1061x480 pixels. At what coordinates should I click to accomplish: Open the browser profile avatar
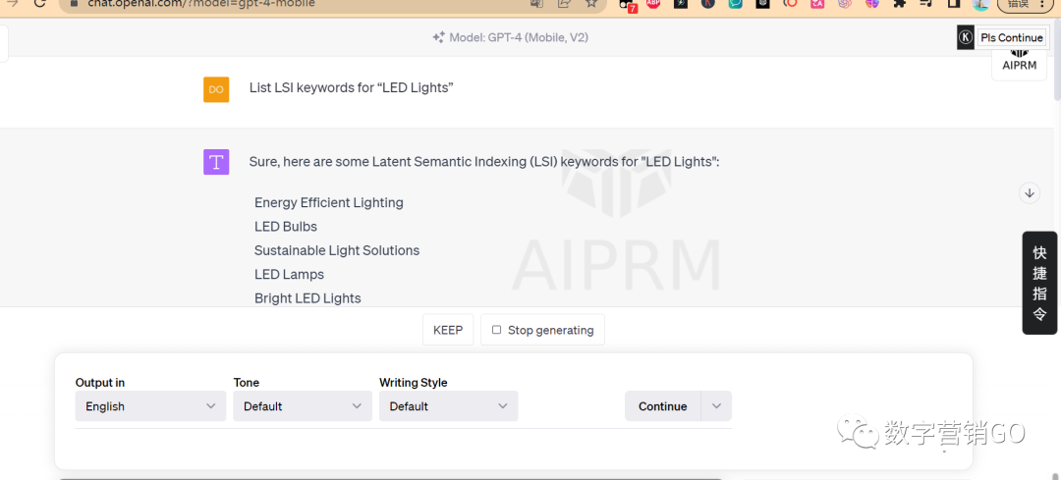coord(981,4)
